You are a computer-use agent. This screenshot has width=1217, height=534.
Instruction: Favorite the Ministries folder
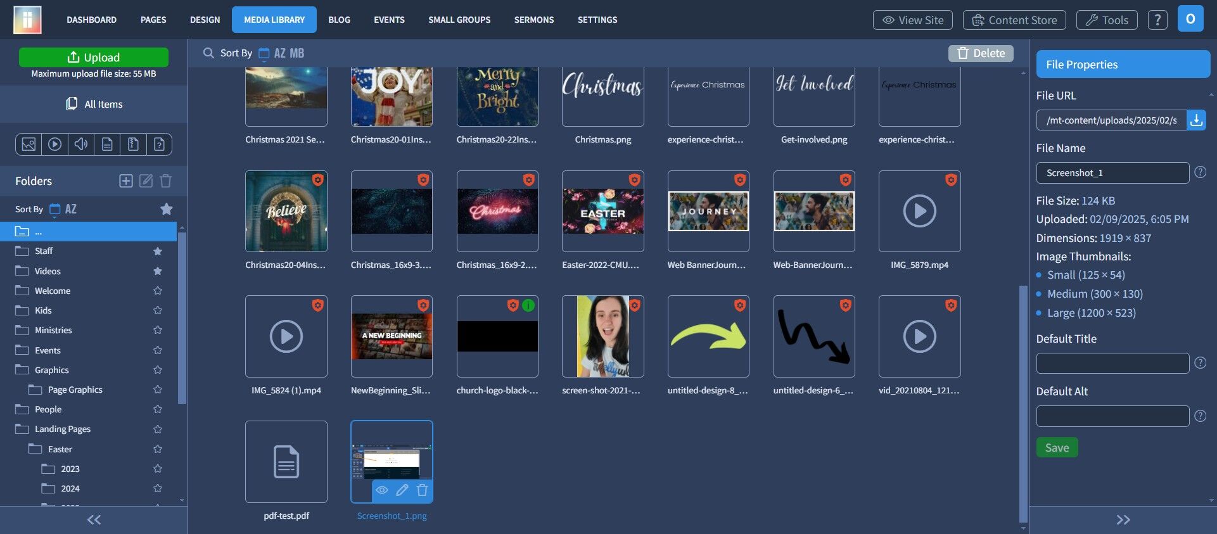[x=158, y=330]
